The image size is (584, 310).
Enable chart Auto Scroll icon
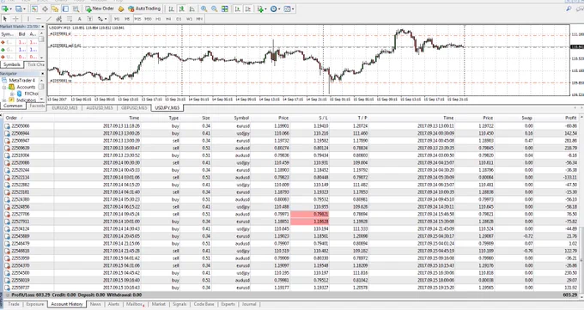pos(237,9)
